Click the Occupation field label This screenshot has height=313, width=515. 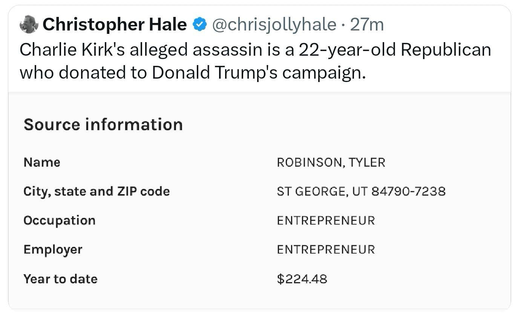tap(59, 220)
